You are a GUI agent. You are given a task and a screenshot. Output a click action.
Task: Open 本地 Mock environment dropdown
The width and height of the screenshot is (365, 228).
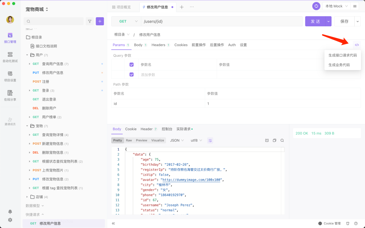[336, 6]
